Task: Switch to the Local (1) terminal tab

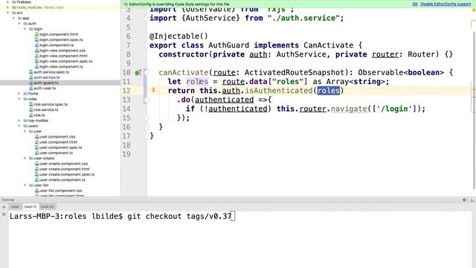Action: click(x=30, y=207)
